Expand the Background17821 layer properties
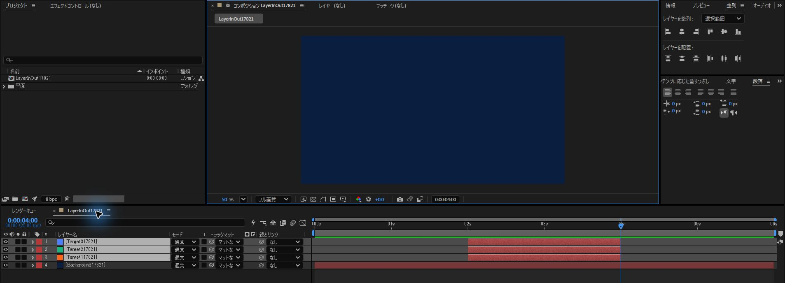785x283 pixels. [x=33, y=265]
